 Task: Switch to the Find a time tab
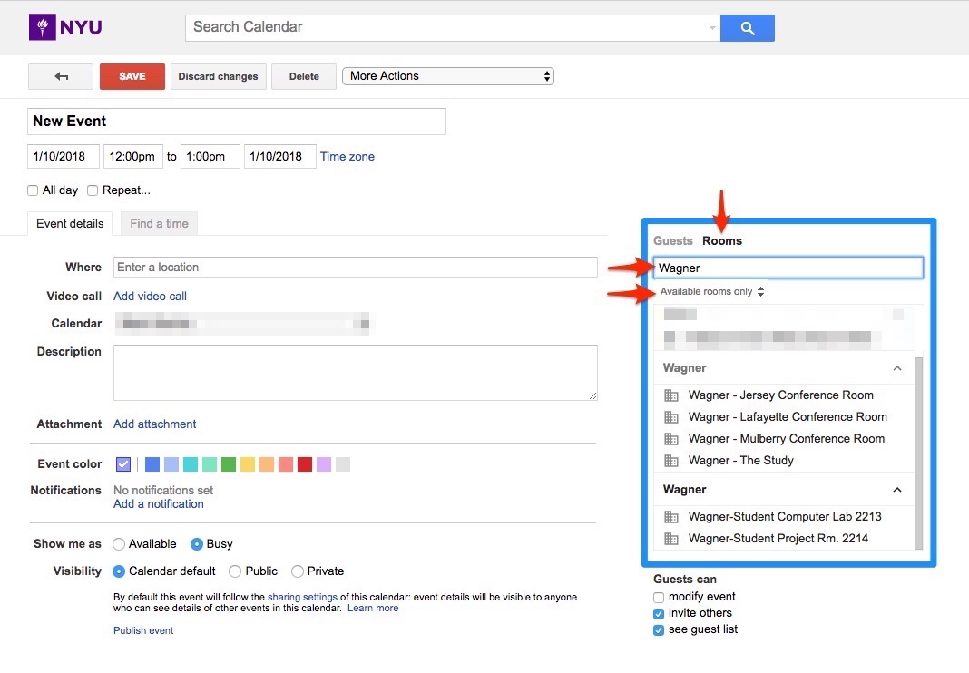[x=159, y=224]
